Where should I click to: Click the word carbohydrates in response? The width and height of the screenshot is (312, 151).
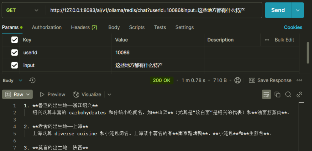coord(87,113)
